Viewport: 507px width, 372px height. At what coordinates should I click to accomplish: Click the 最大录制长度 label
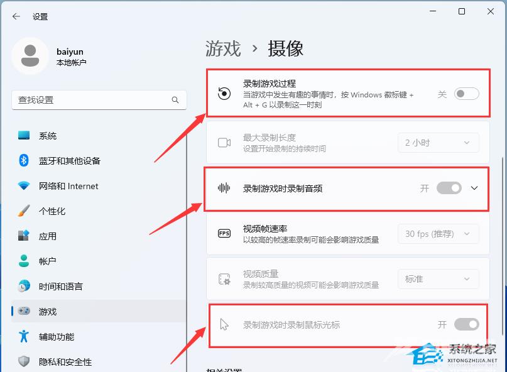pos(270,138)
